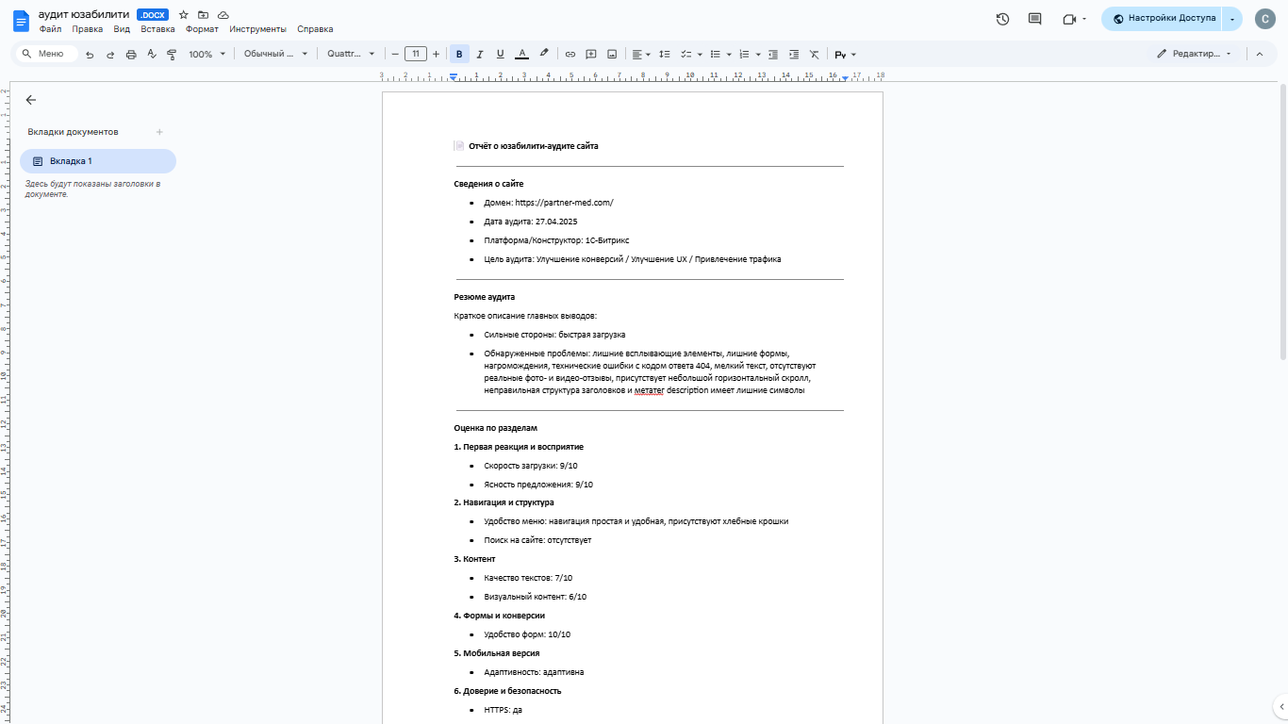Screen dimensions: 1288x724
Task: Star the document аудит юзабилити
Action: tap(183, 14)
